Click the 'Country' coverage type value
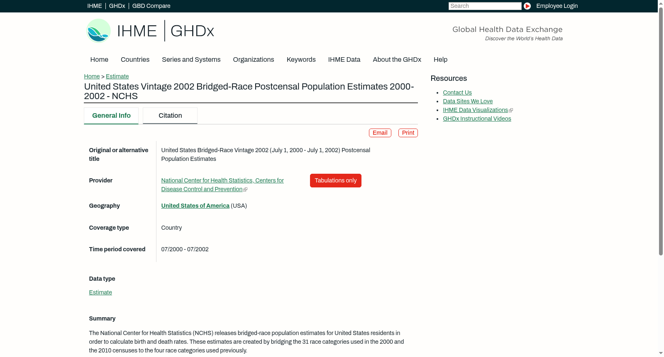The image size is (664, 357). (x=171, y=228)
